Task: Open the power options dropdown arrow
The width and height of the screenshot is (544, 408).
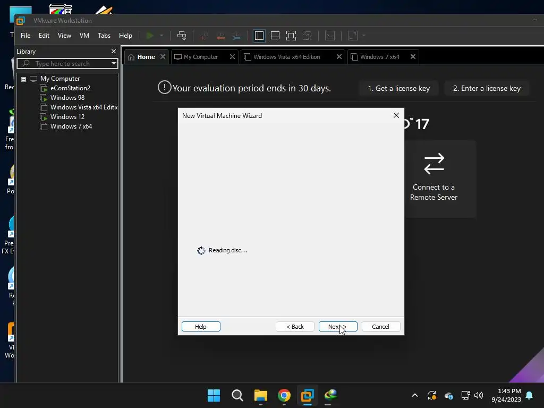Action: (161, 36)
